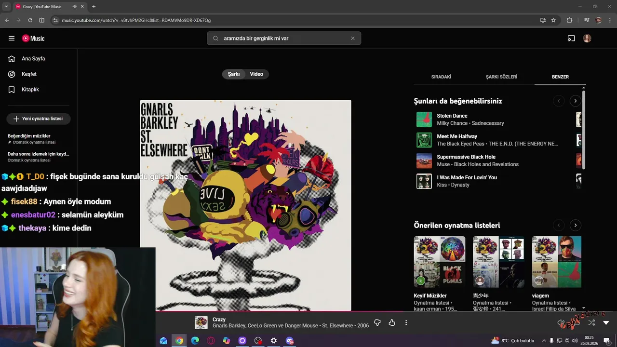Screen dimensions: 617x347
Task: Click the St. Elsewhere album art
Action: click(246, 206)
